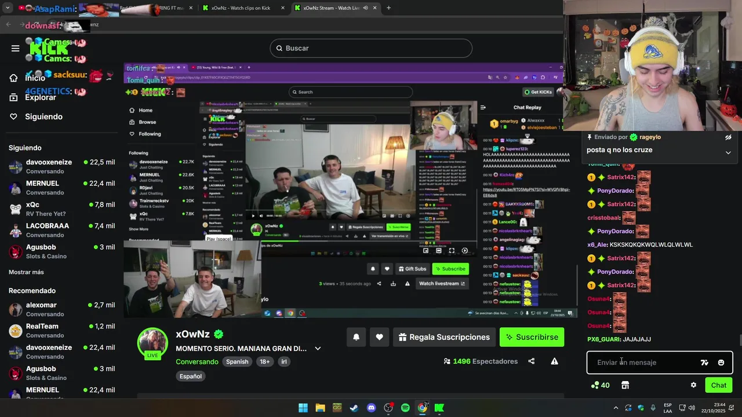
Task: Open xQc channel in sidebar
Action: (61, 209)
